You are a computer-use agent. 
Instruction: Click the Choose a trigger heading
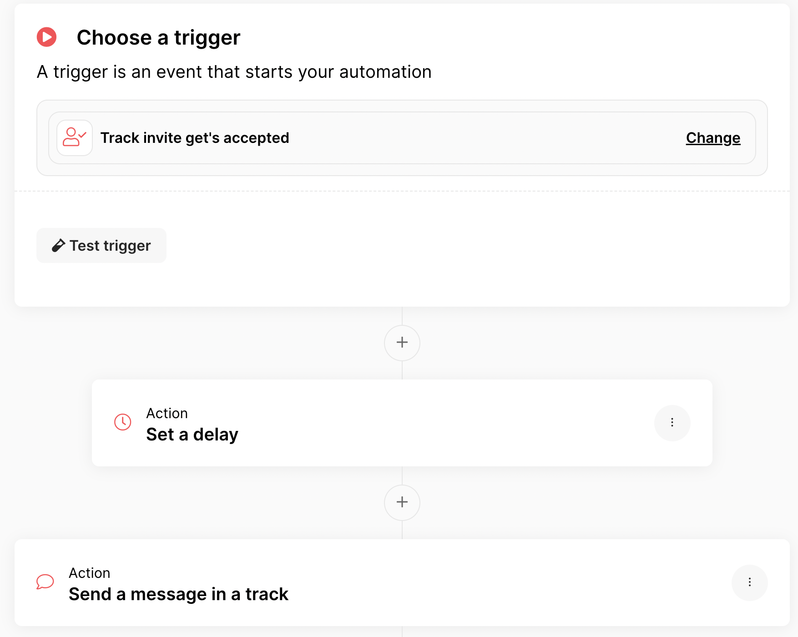click(158, 37)
